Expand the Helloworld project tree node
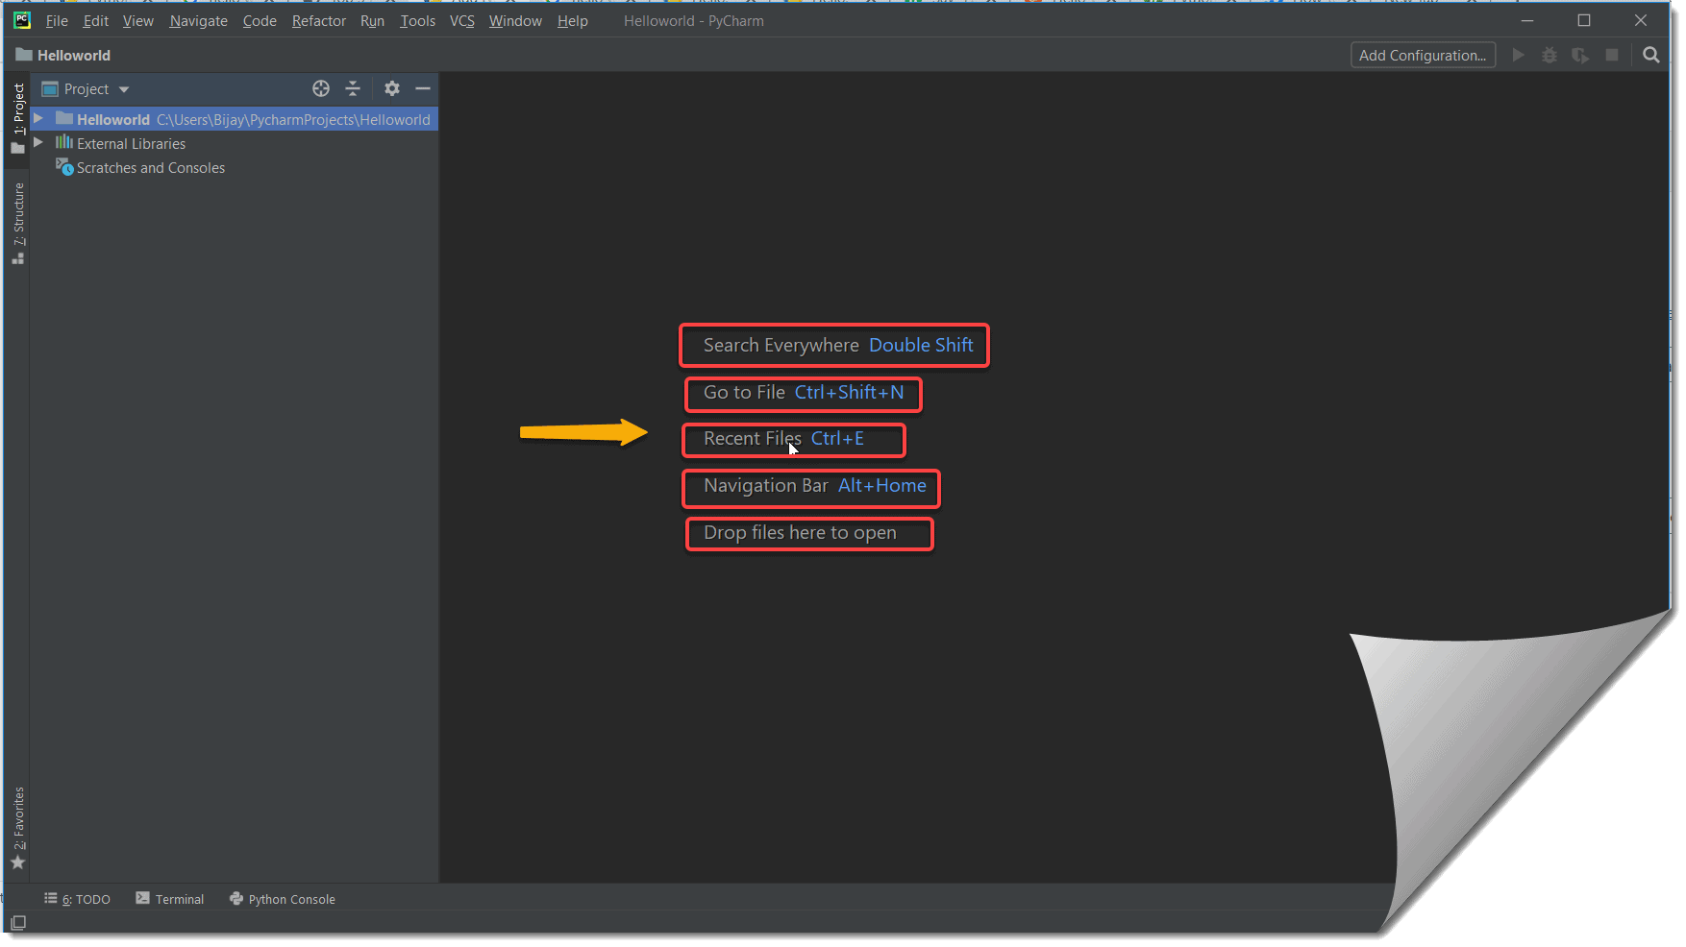The height and width of the screenshot is (947, 1686). (x=37, y=118)
